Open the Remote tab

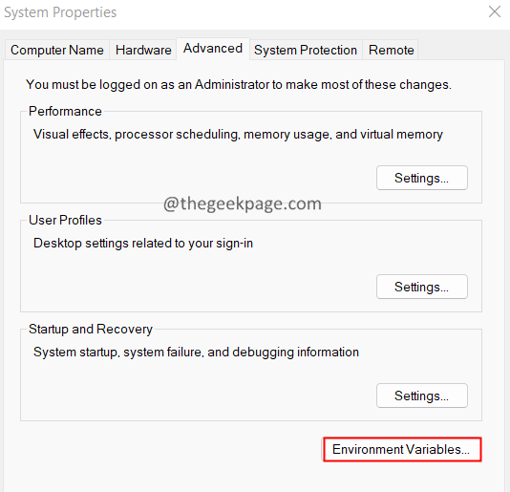tap(391, 50)
